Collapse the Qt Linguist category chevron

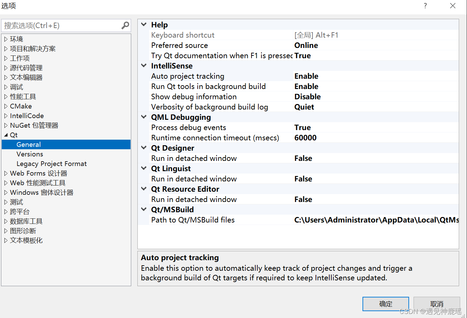[144, 168]
